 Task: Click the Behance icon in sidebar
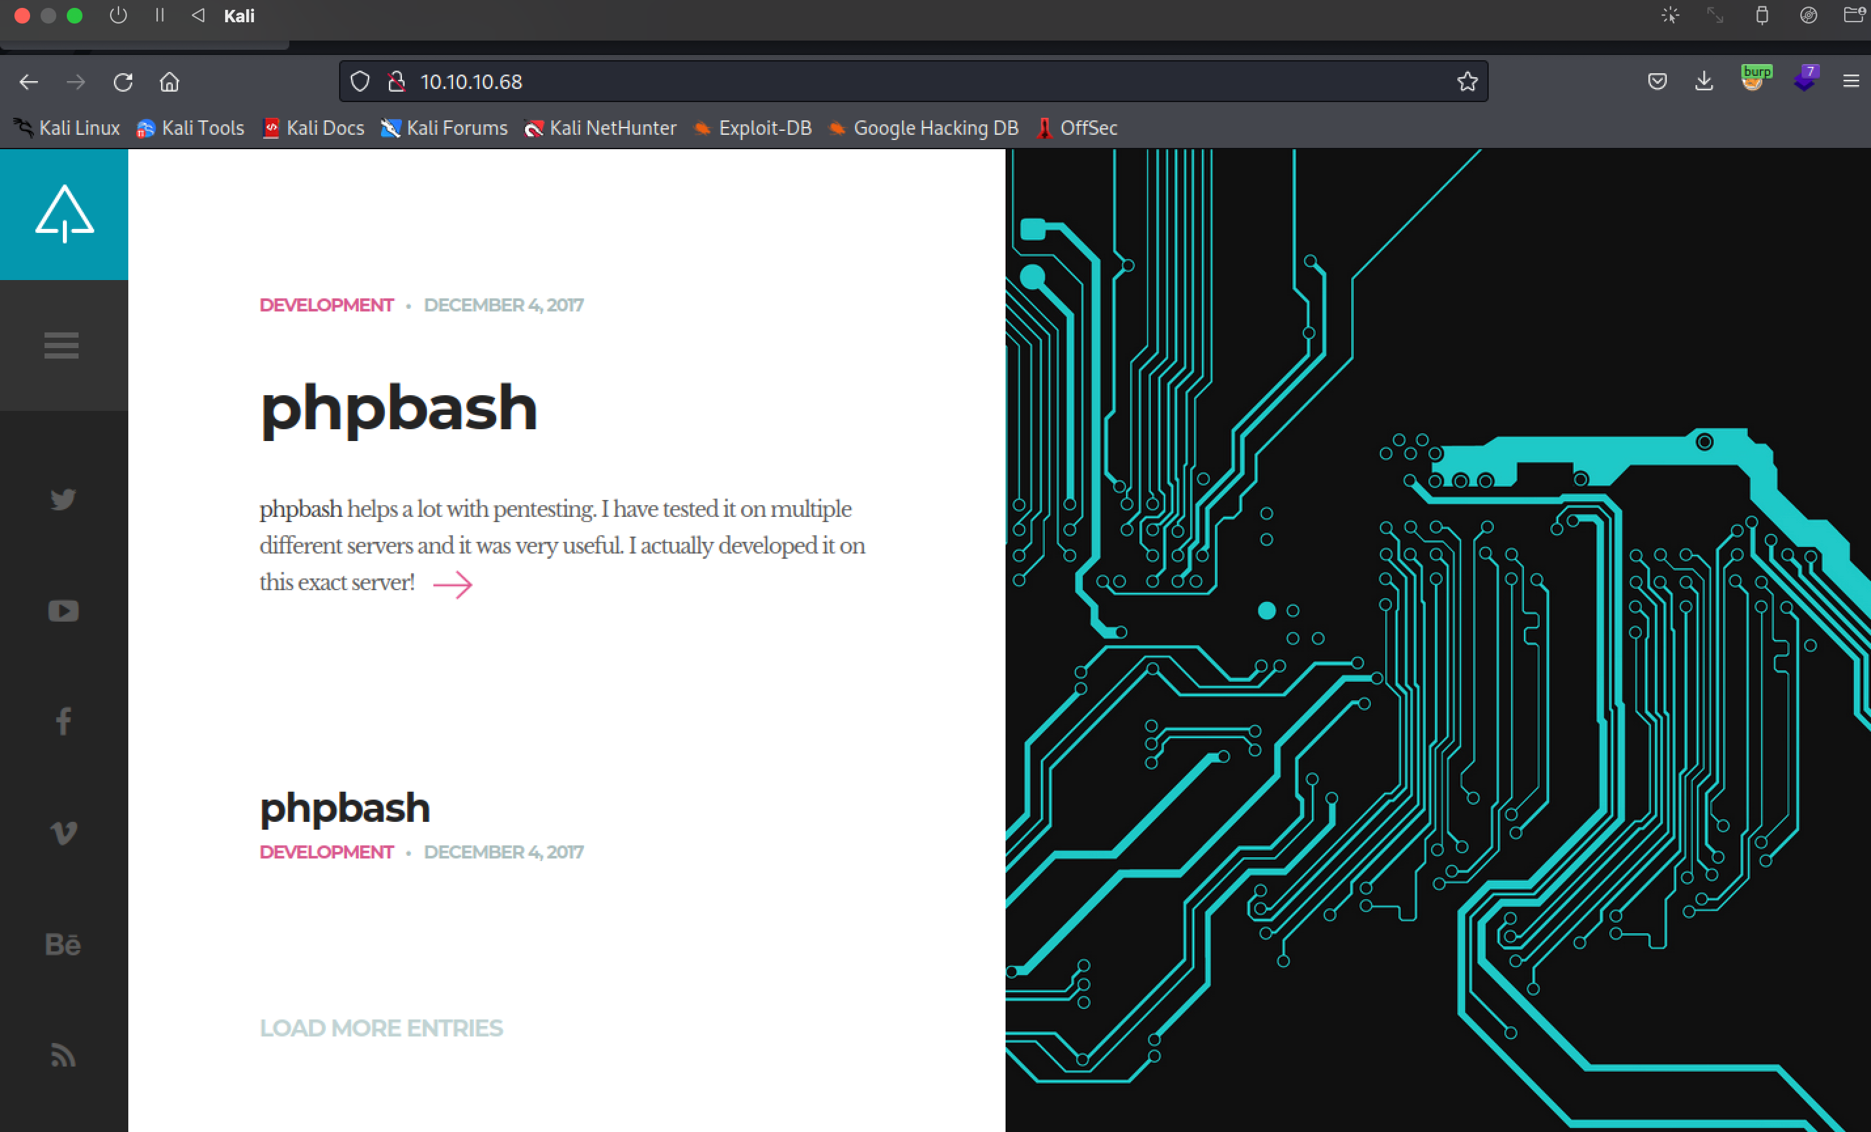[x=63, y=945]
